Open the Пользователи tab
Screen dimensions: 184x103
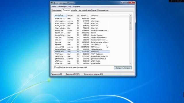[x=103, y=10]
